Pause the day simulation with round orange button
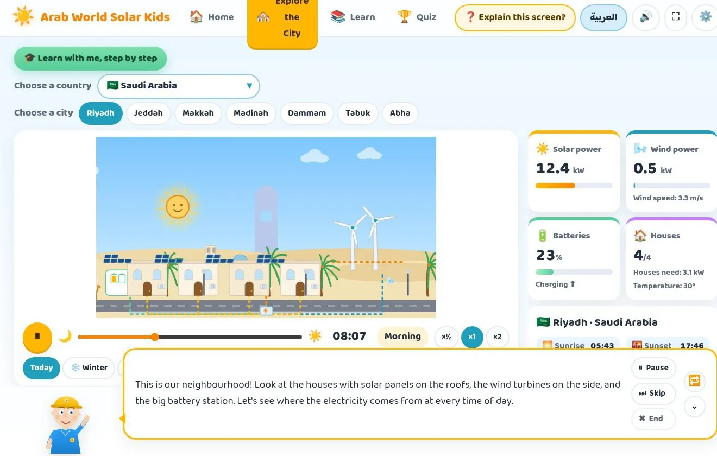The width and height of the screenshot is (717, 456). [37, 337]
